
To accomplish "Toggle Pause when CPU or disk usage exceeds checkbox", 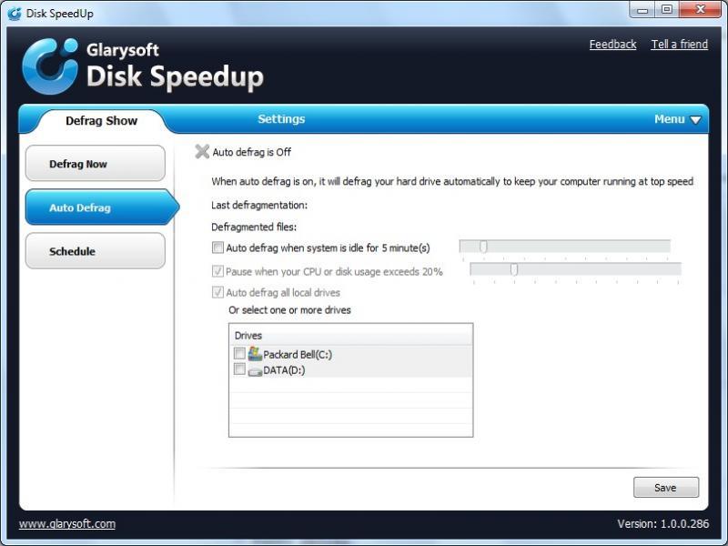I will pos(217,271).
